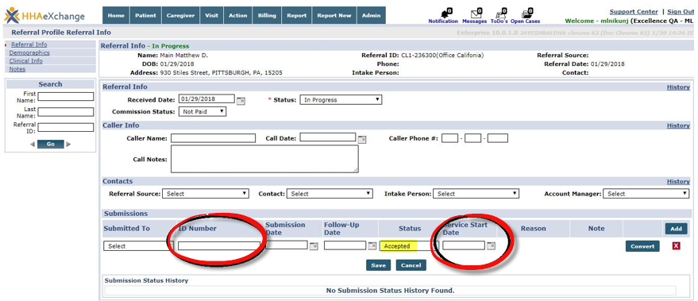
Task: Click the Sign Out link
Action: [681, 12]
